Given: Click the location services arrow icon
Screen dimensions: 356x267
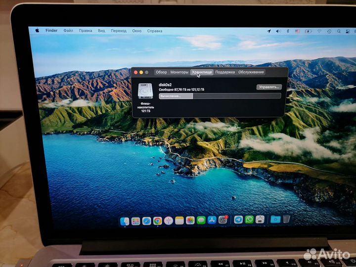Looking at the screenshot, I should pyautogui.click(x=269, y=31).
